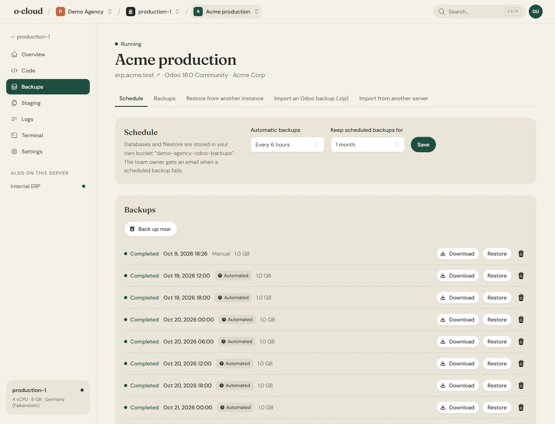
Task: Click the search magnifier icon
Action: click(x=442, y=12)
